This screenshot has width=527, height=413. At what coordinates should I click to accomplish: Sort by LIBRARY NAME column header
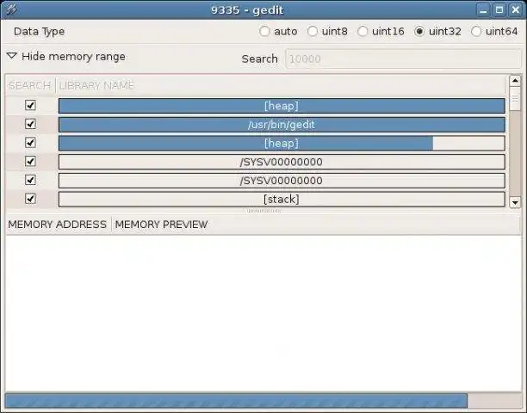coord(281,86)
